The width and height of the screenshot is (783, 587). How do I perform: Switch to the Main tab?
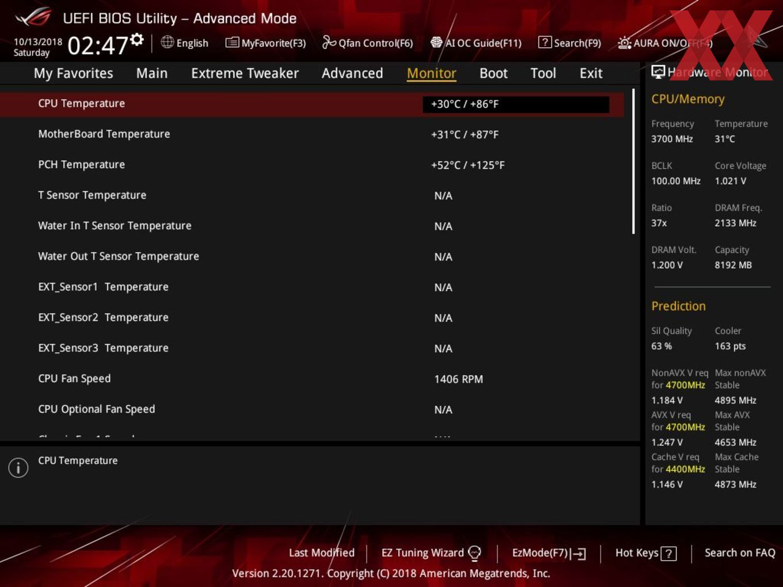[x=152, y=73]
